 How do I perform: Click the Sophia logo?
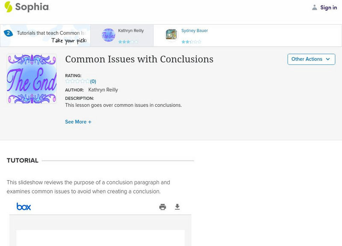(27, 7)
